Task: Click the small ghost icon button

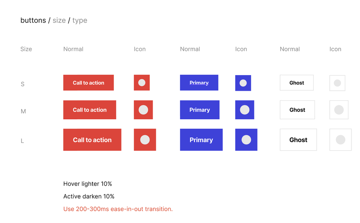Action: pos(337,83)
